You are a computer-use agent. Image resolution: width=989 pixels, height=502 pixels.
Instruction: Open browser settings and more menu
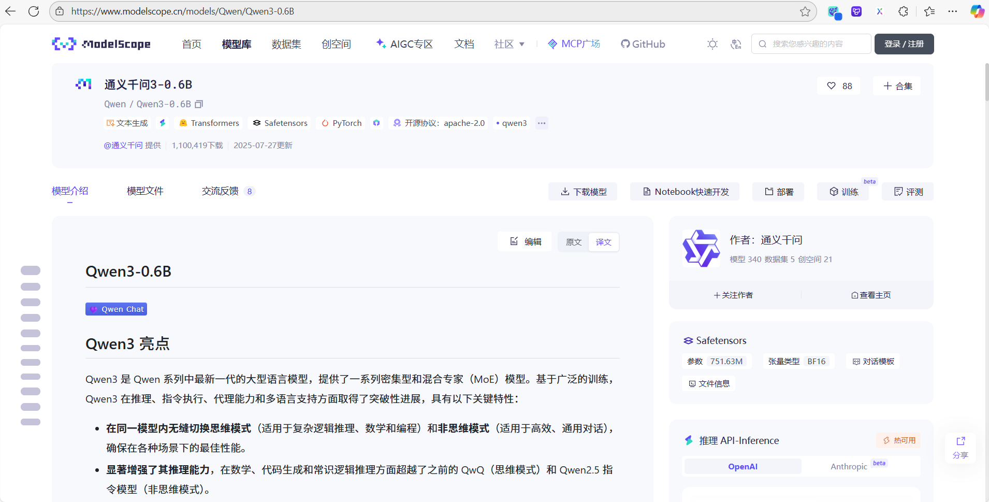[x=952, y=11]
